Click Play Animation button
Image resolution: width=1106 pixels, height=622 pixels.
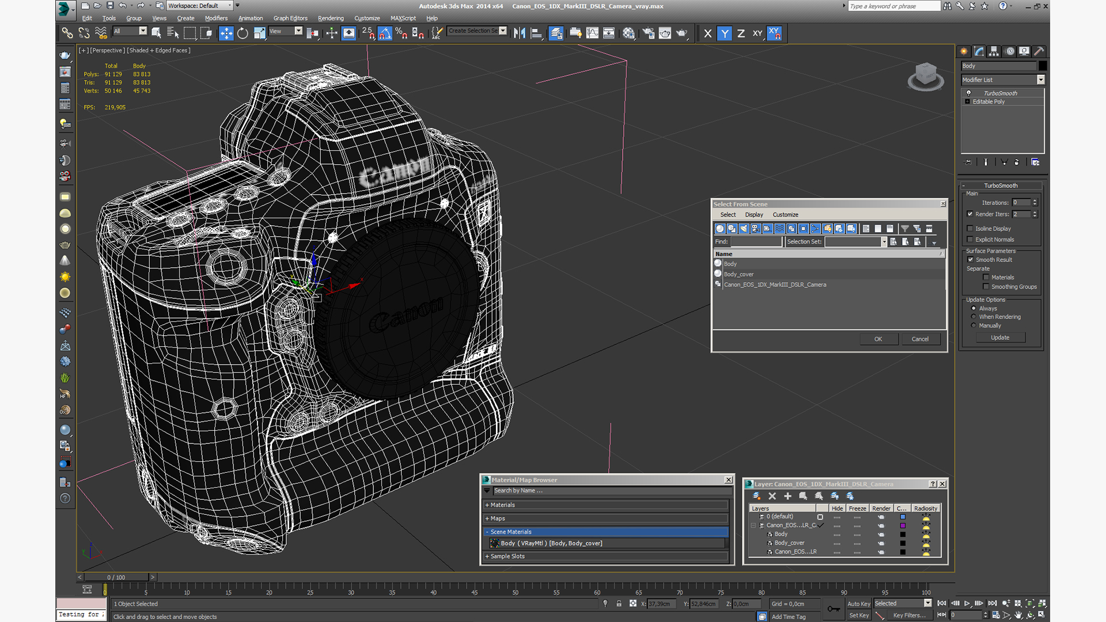[x=967, y=604]
